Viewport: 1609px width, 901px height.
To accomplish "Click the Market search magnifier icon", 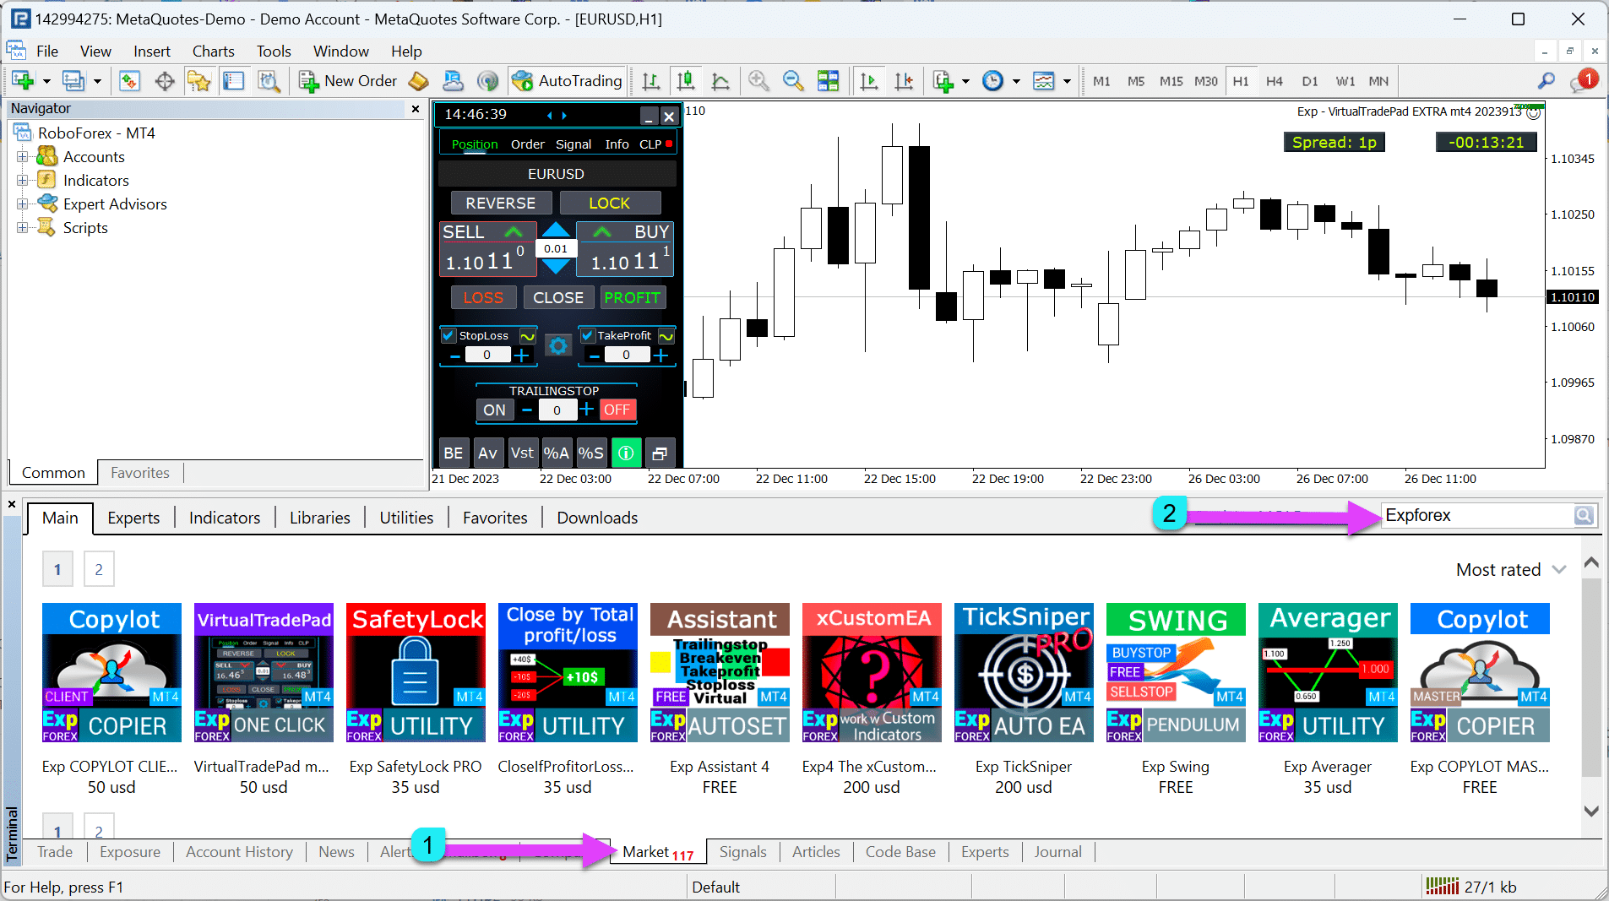I will point(1583,516).
